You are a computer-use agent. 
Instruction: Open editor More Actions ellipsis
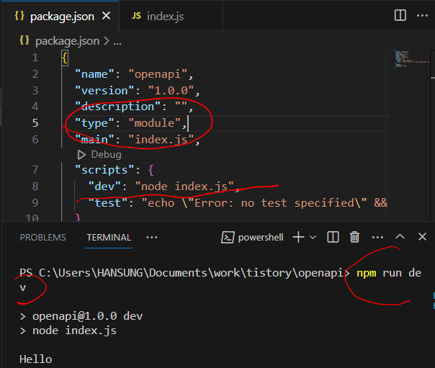tap(422, 16)
